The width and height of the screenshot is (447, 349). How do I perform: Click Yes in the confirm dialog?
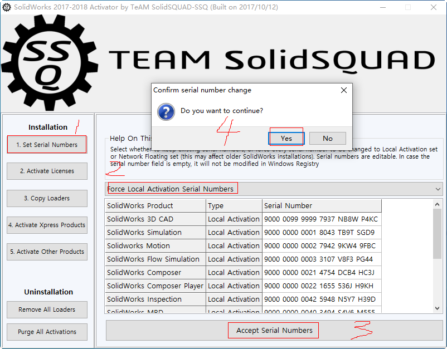[286, 139]
